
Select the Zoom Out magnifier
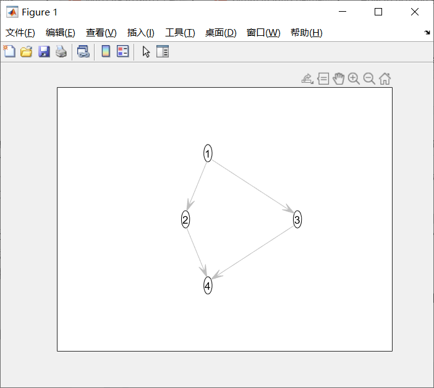369,79
